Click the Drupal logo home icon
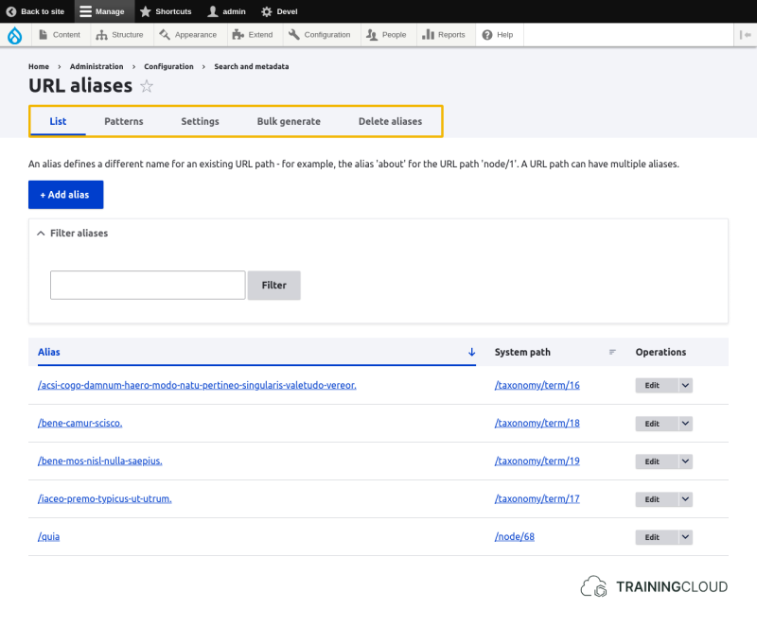The width and height of the screenshot is (757, 627). coord(15,35)
